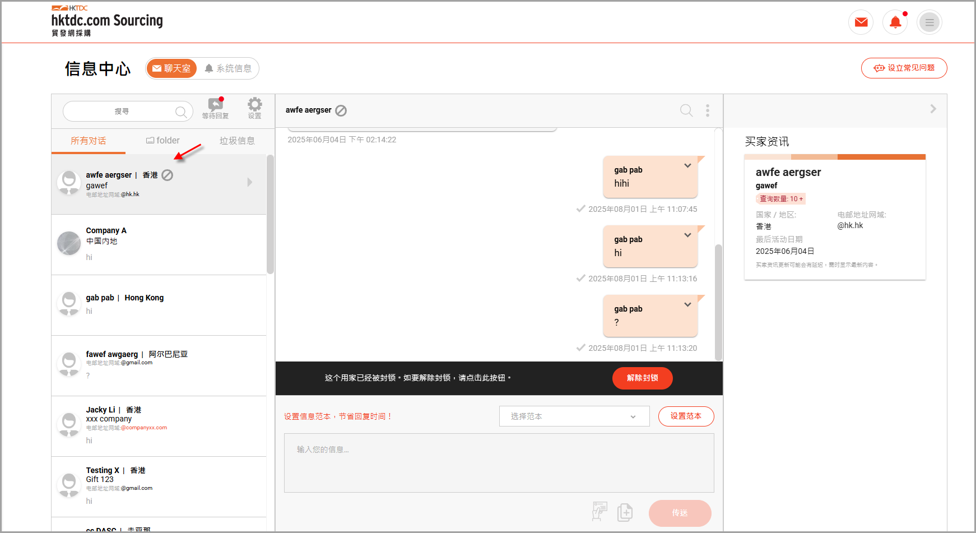Click the quick reply template icon near send

click(599, 512)
